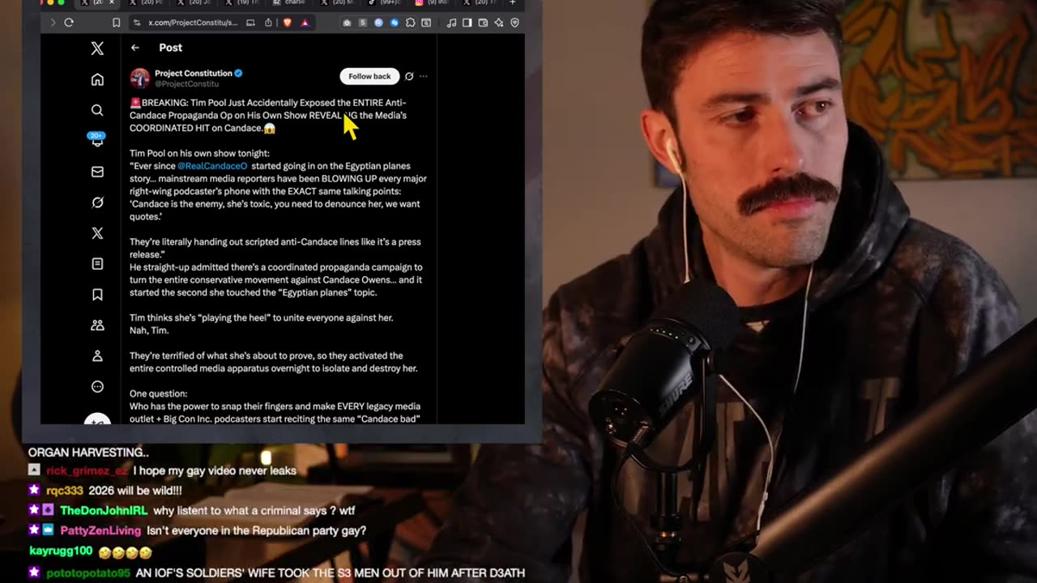
Task: Open post's three-dot more menu
Action: coord(423,76)
